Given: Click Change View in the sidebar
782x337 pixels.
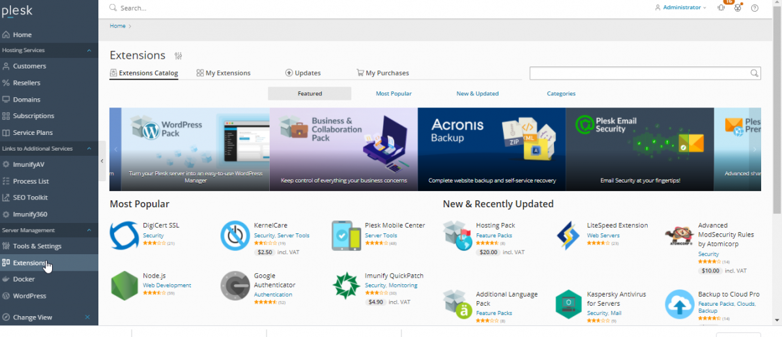Looking at the screenshot, I should [x=33, y=317].
